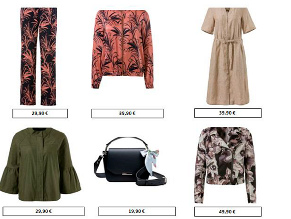This screenshot has height=219, width=291.
Task: Click the lapel collar of floral biker jacket
Action: point(220,143)
